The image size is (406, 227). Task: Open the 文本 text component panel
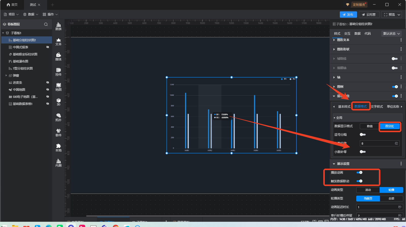[x=58, y=41]
